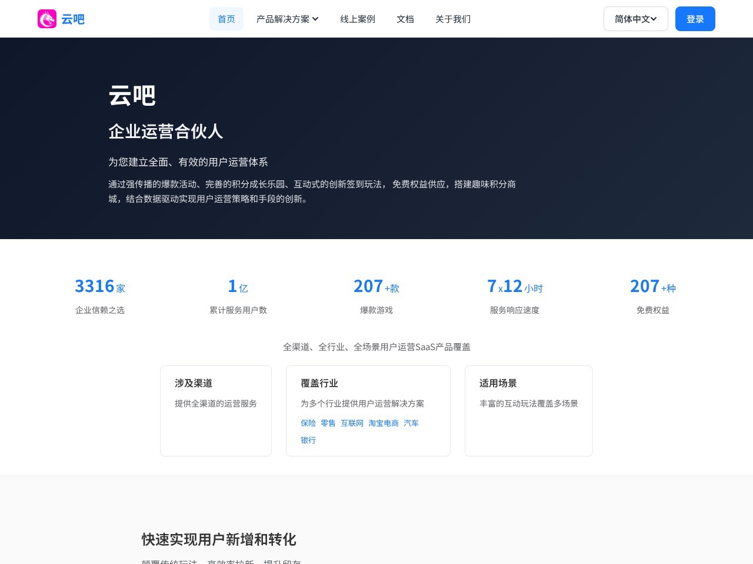Open the 保险 industry link
Screen dimensions: 753x564
click(x=308, y=423)
